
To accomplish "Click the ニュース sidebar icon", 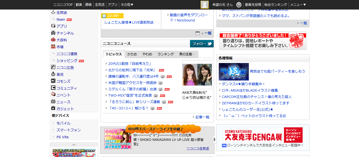I will pos(53,102).
